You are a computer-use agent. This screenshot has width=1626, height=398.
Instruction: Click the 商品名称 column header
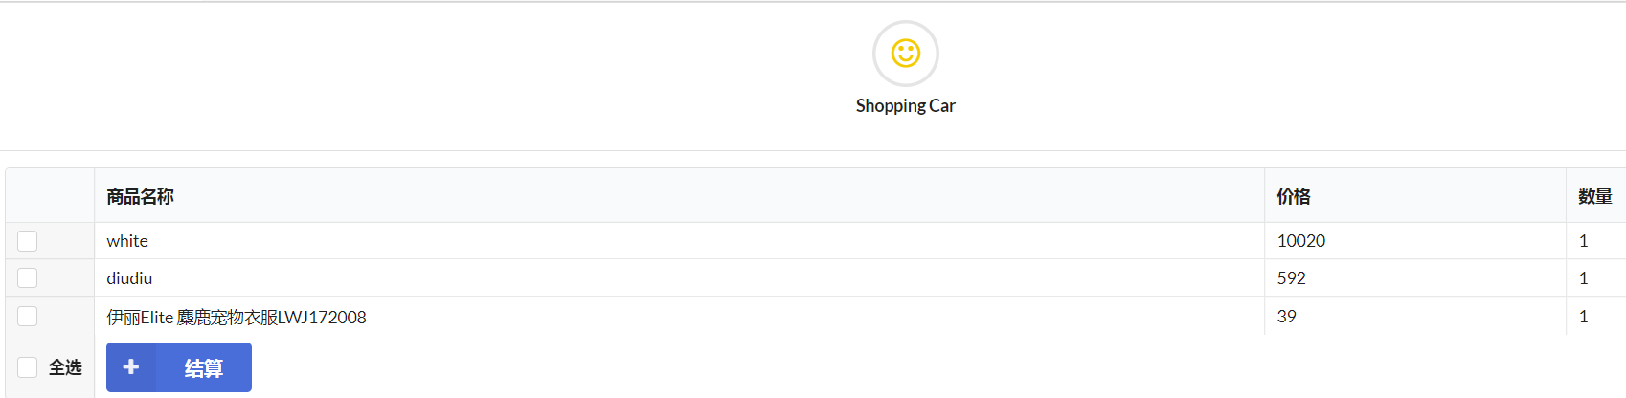coord(140,197)
